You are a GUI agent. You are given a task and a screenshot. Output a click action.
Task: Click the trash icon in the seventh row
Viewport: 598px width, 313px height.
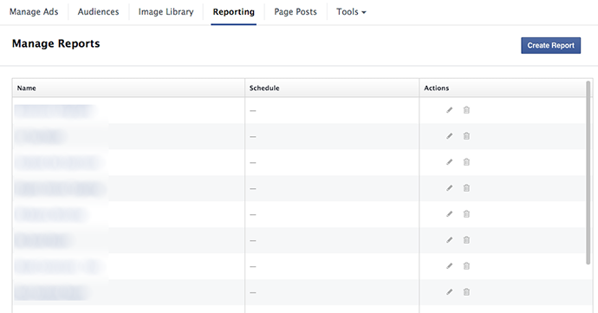click(x=466, y=266)
